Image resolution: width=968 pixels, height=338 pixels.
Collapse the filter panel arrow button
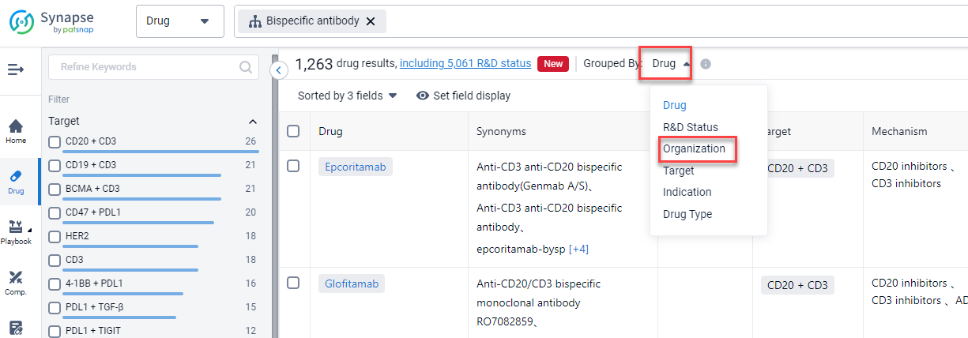pyautogui.click(x=279, y=70)
